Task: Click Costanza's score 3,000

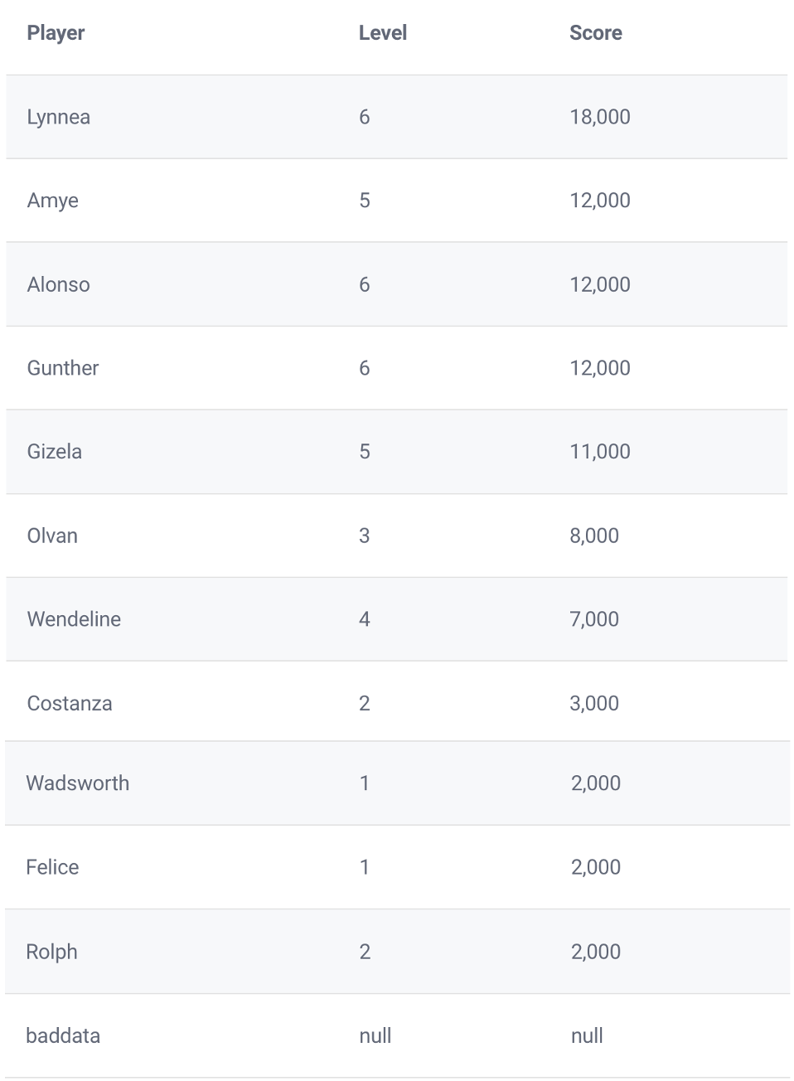Action: [594, 703]
